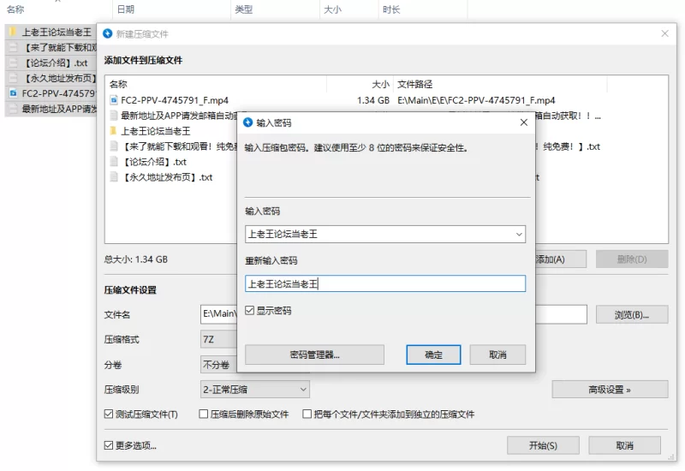
Task: Select 【来了就能下载和观看 row name in archive list
Action: (179, 146)
